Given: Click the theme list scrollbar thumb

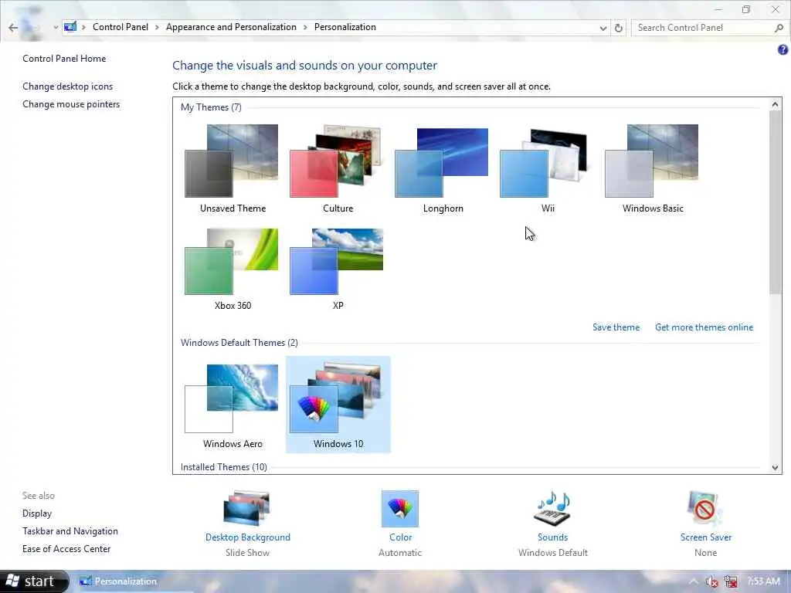Looking at the screenshot, I should 775,202.
